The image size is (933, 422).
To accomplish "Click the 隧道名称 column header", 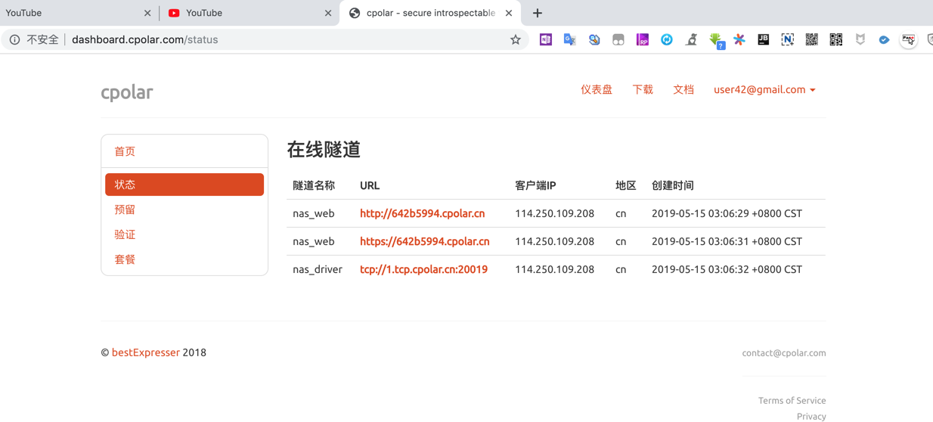I will click(314, 185).
